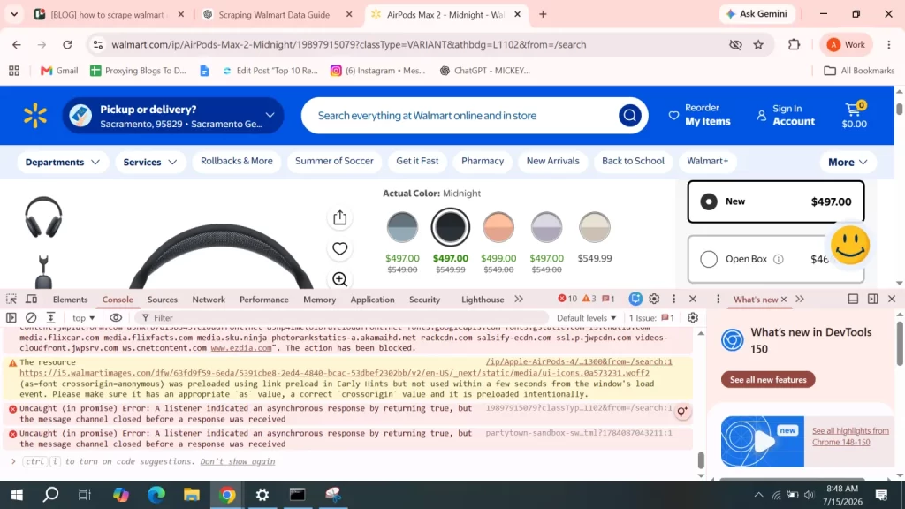Viewport: 905px width, 509px height.
Task: Click the console sidebar toggle icon
Action: [11, 317]
